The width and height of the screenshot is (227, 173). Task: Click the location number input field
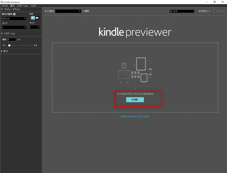(12, 39)
